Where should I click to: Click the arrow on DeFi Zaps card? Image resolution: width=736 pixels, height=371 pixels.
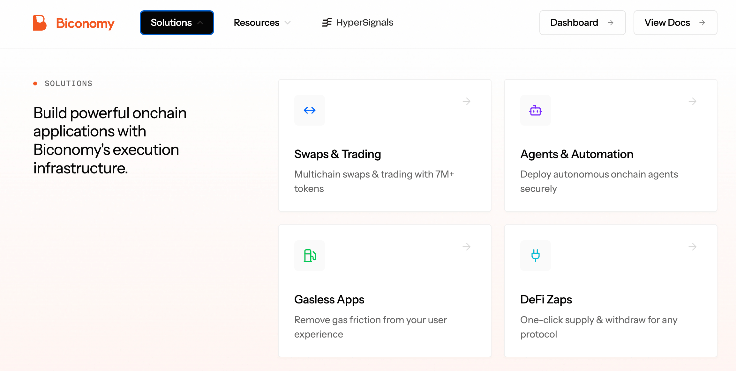click(693, 247)
